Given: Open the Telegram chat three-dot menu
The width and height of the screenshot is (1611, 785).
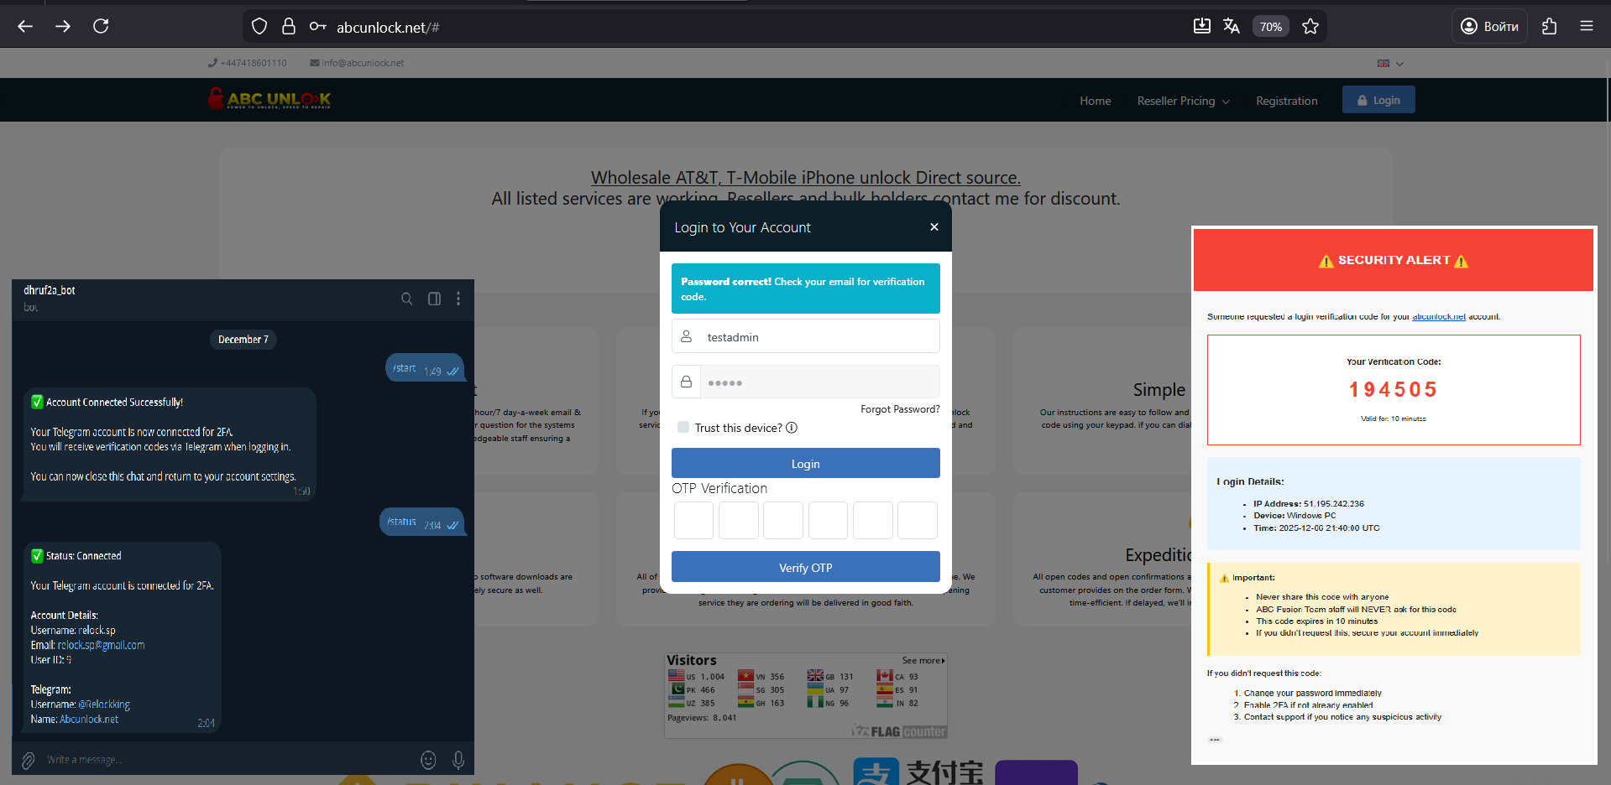Looking at the screenshot, I should coord(458,299).
